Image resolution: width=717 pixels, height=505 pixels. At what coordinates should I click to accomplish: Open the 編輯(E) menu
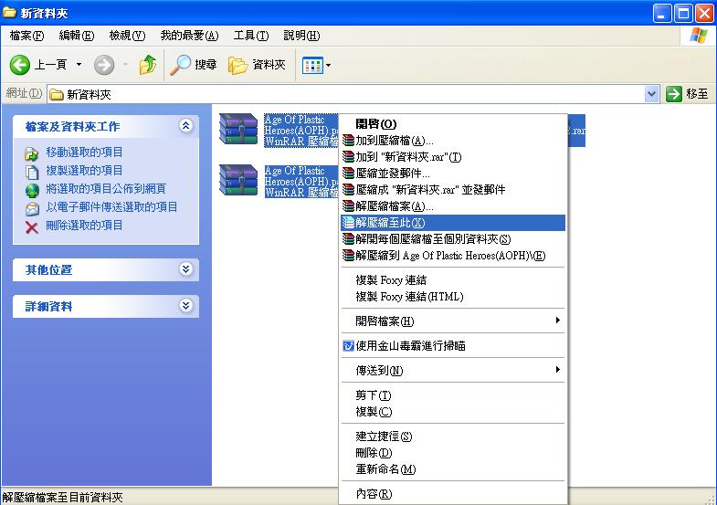[77, 36]
